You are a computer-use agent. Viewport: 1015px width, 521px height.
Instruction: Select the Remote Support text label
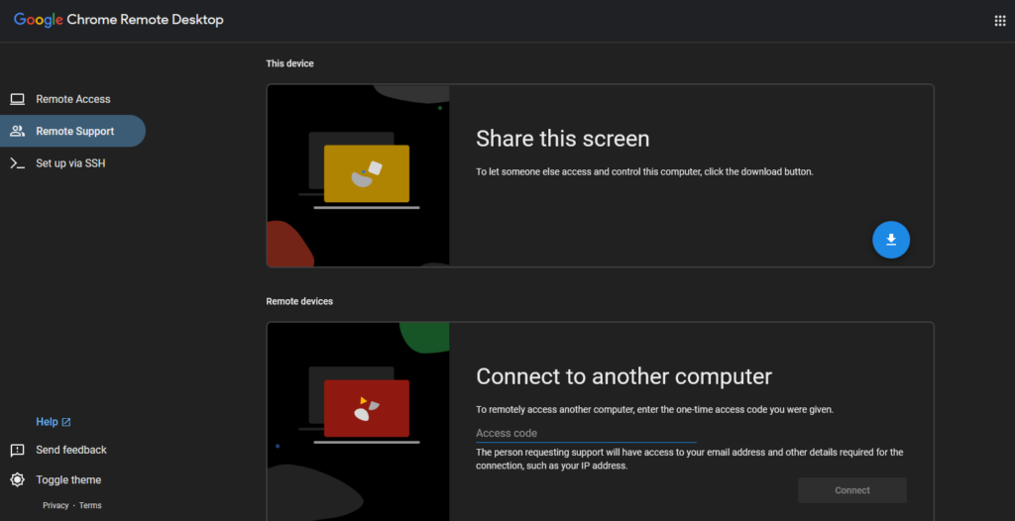75,131
